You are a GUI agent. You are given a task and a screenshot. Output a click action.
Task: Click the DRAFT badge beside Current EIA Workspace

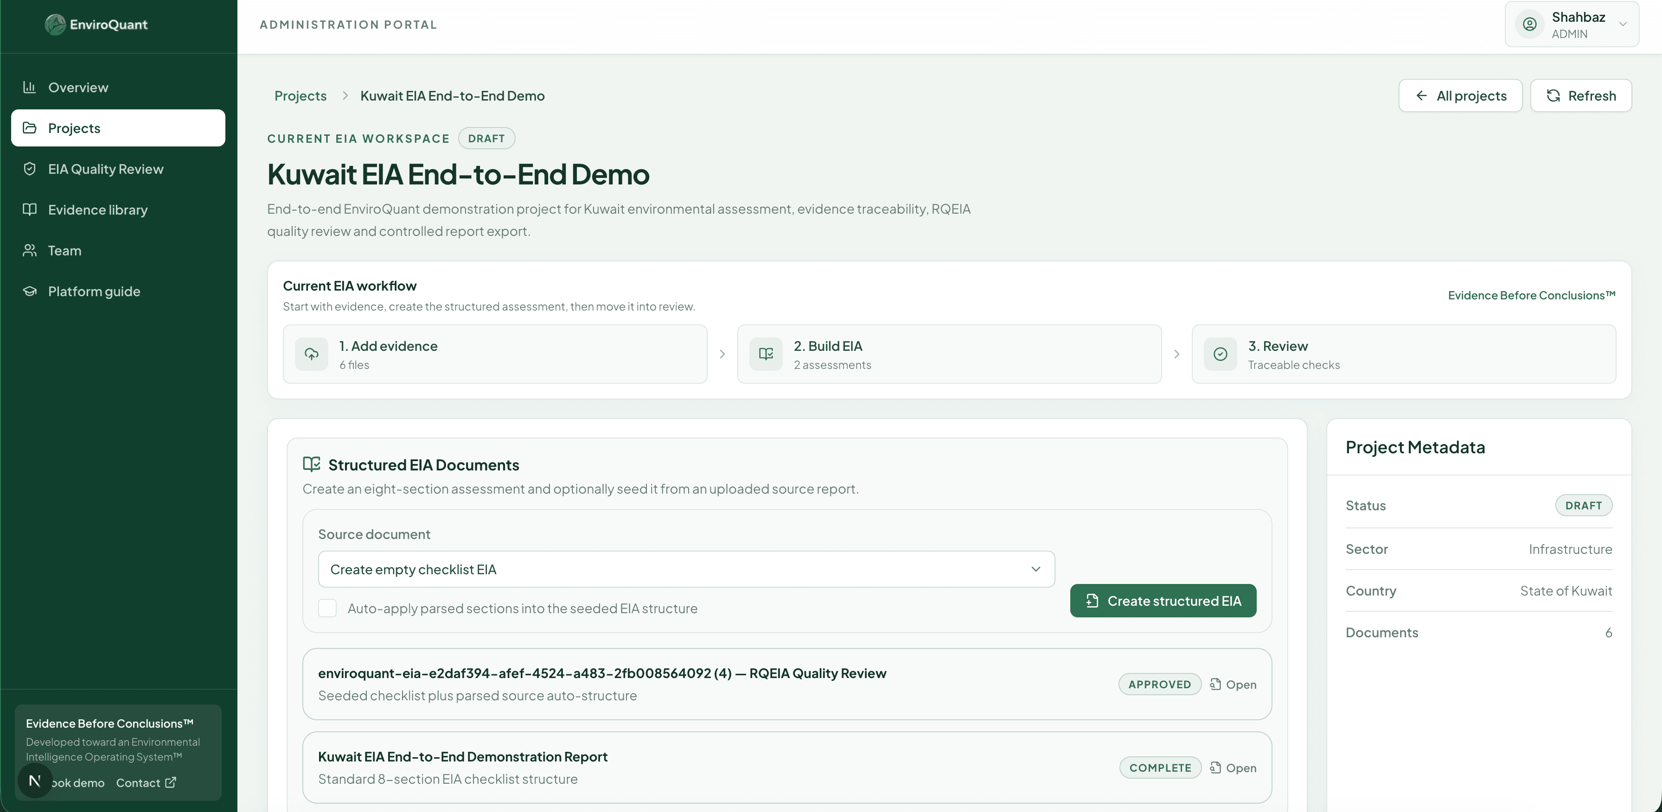tap(486, 138)
